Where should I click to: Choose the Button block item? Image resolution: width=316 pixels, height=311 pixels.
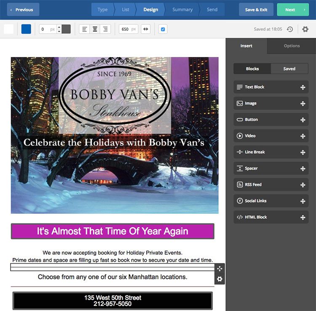(x=271, y=120)
